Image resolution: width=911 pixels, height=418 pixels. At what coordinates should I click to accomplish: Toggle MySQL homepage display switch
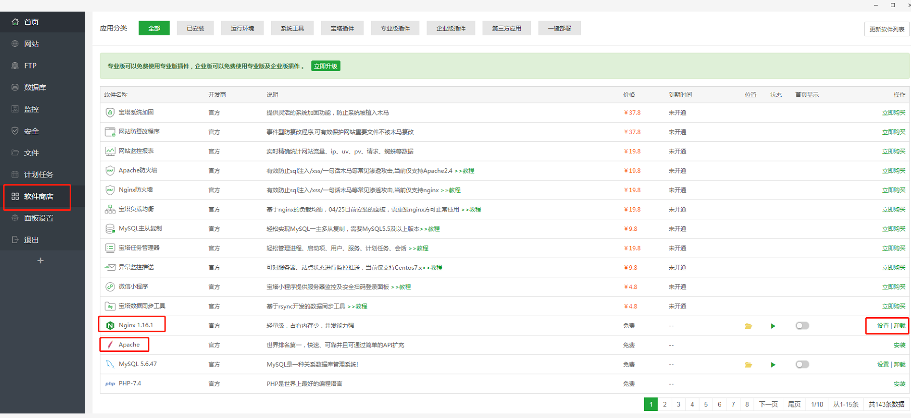pyautogui.click(x=802, y=365)
